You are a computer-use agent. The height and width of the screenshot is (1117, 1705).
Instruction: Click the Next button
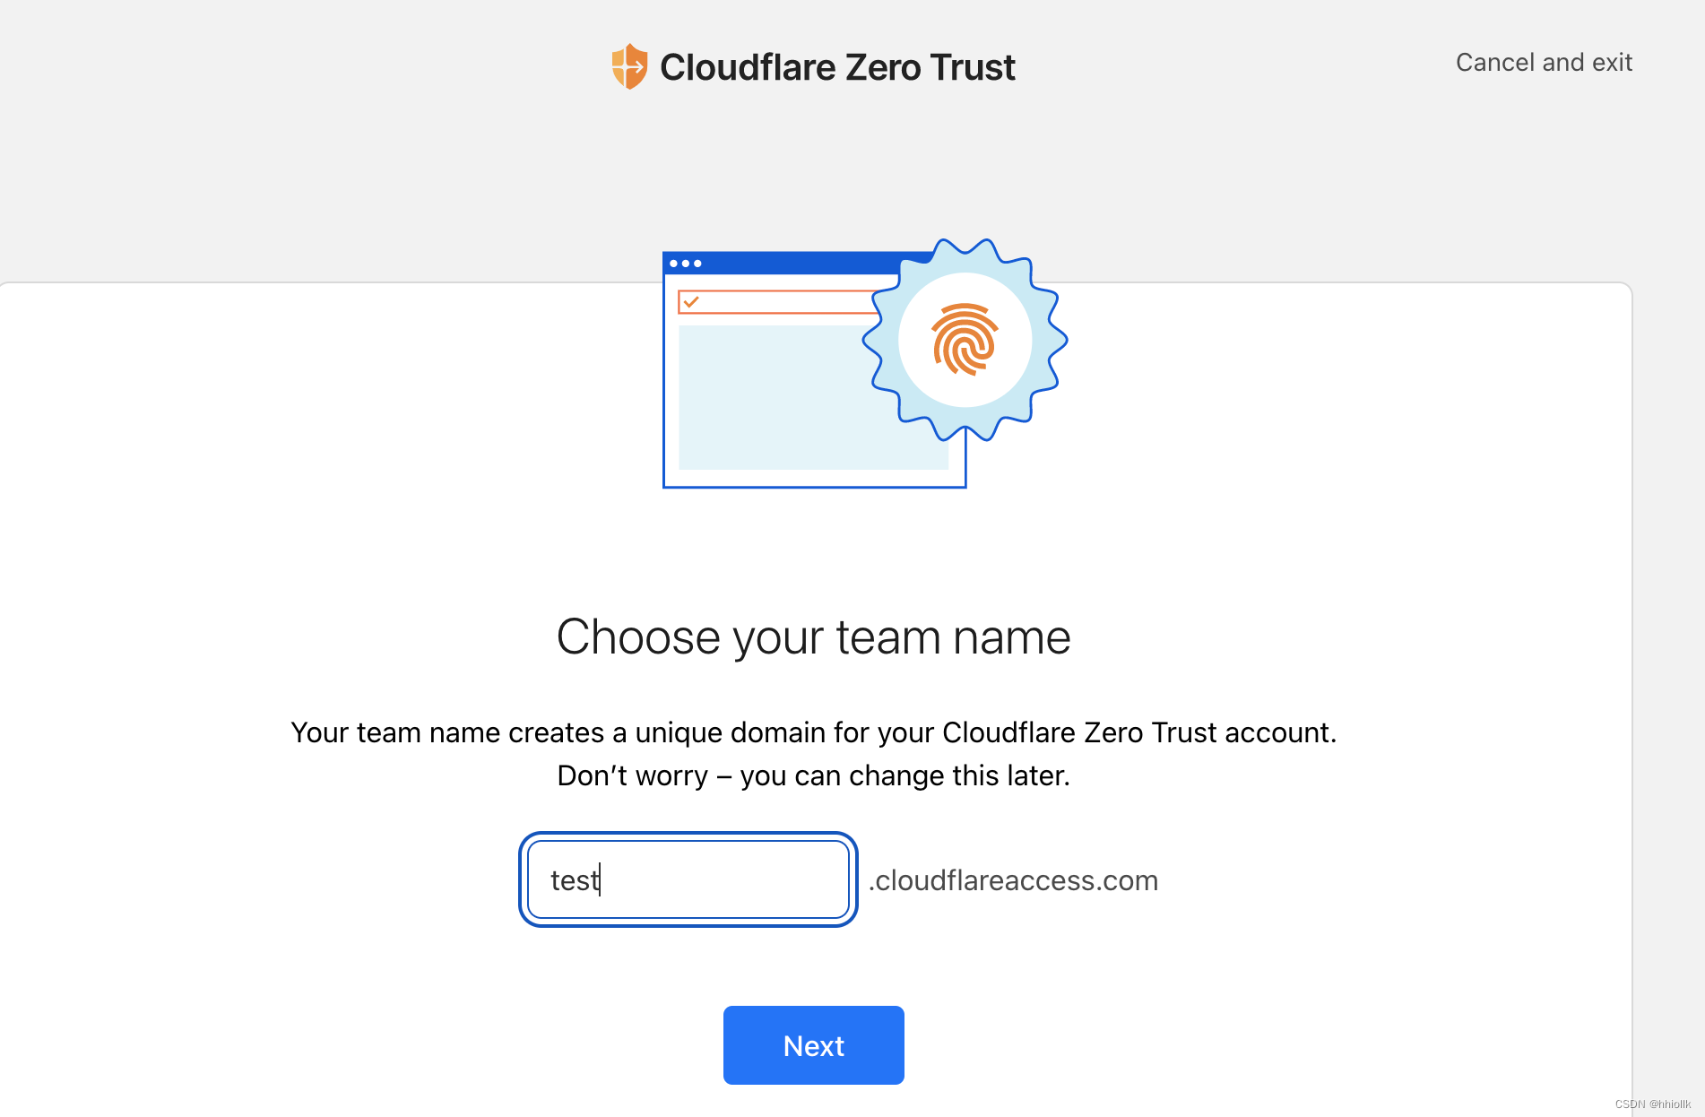tap(814, 1045)
